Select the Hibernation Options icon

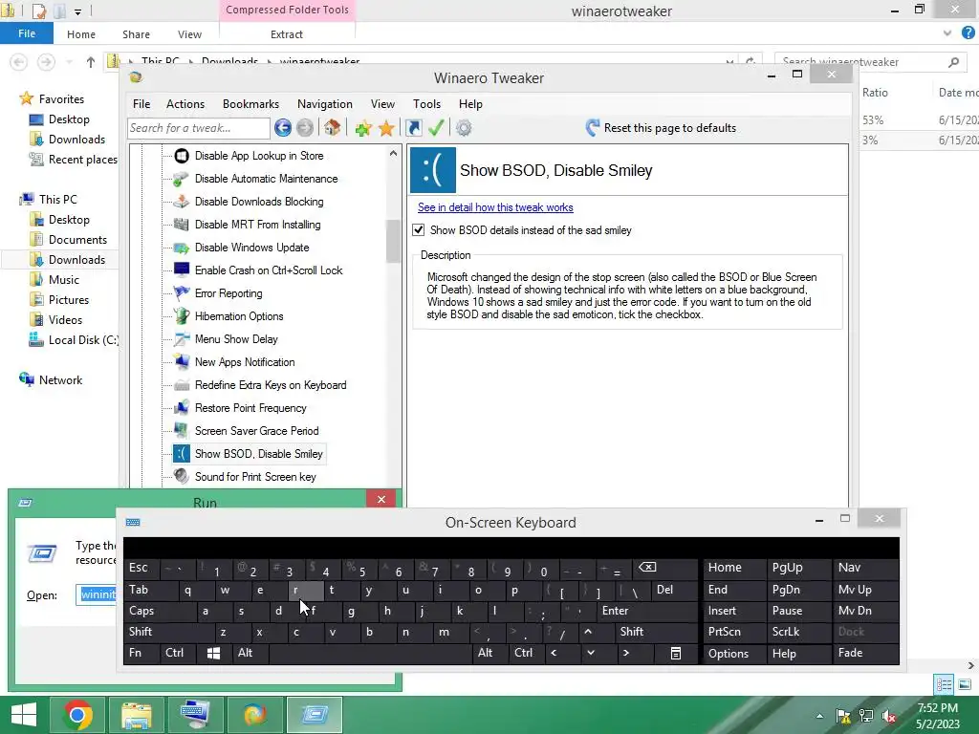[182, 315]
